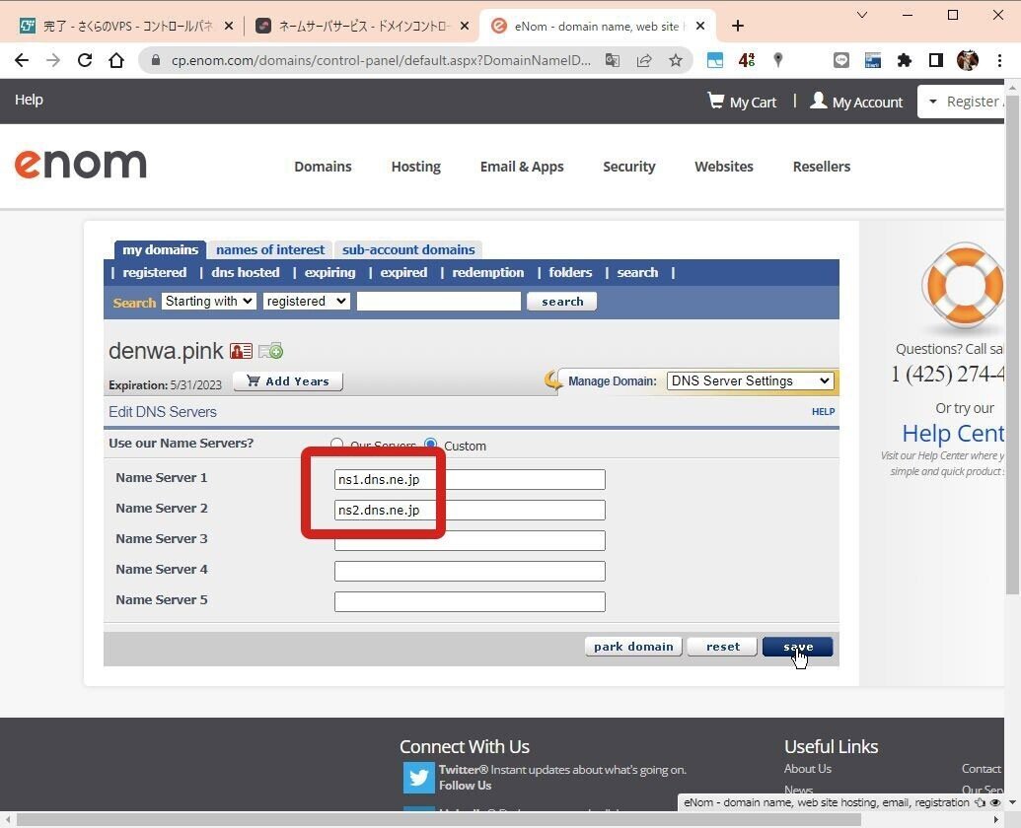Open the Starting with dropdown

click(x=209, y=302)
